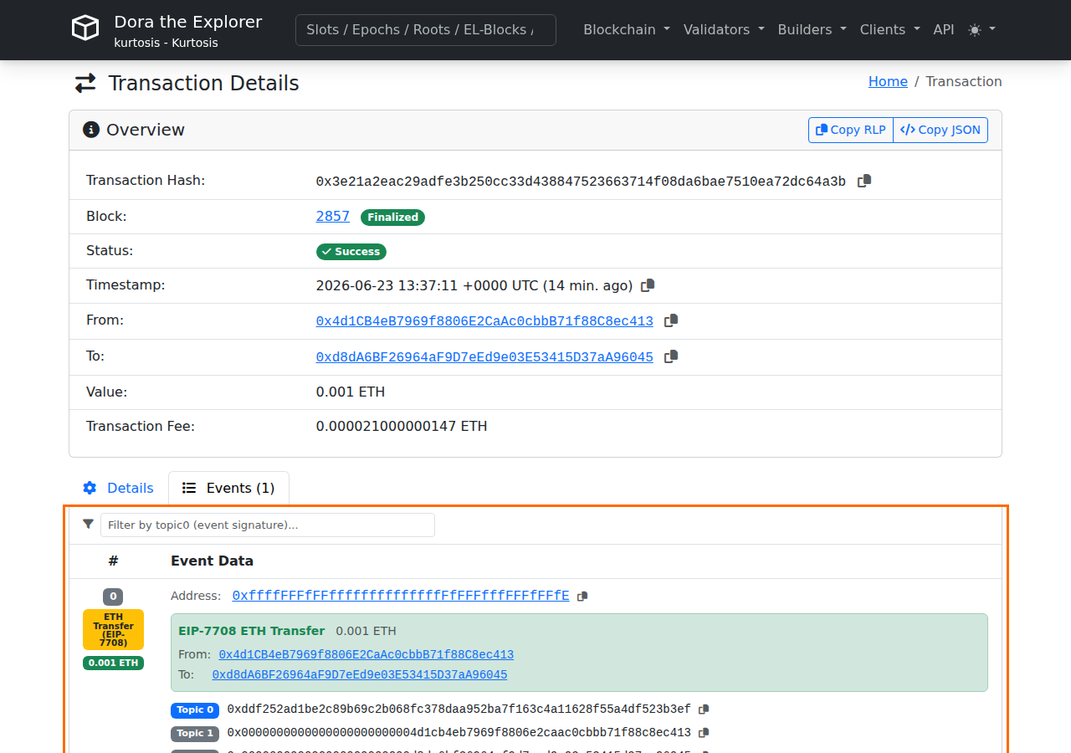This screenshot has width=1071, height=753.
Task: Open the Blockchain dropdown menu
Action: pyautogui.click(x=627, y=29)
